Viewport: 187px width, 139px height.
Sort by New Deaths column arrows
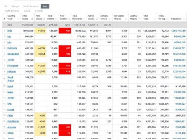click(x=69, y=19)
